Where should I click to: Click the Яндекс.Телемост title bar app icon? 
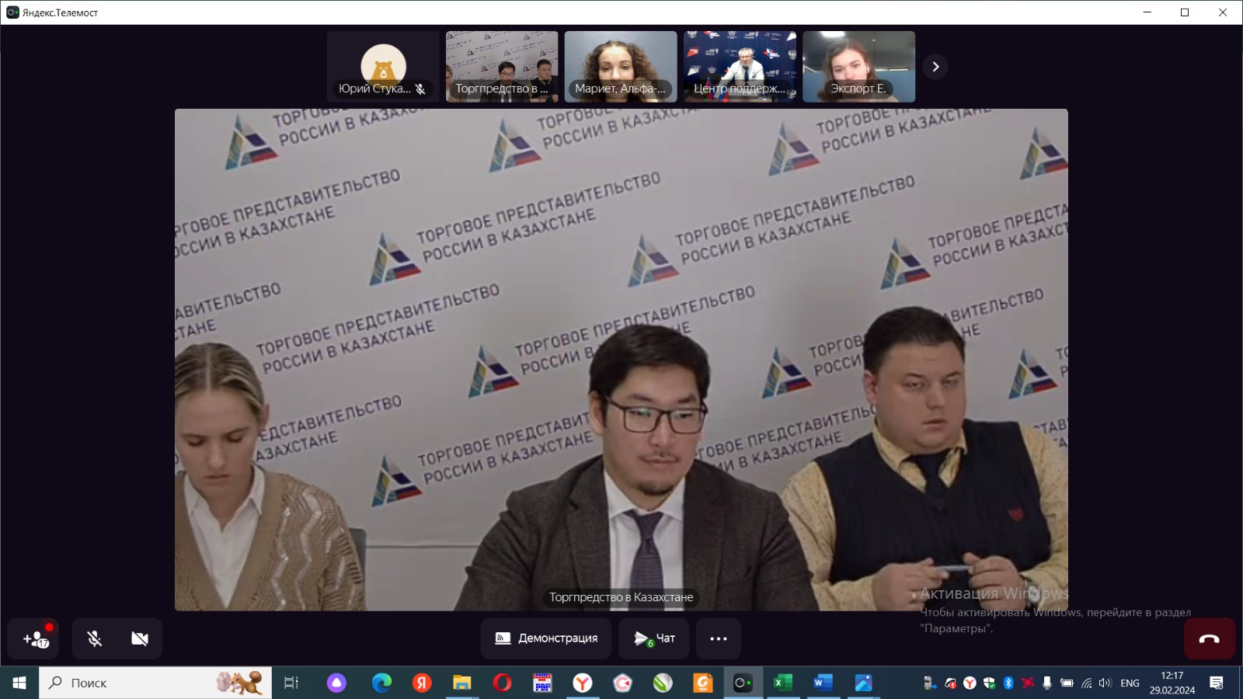coord(12,12)
